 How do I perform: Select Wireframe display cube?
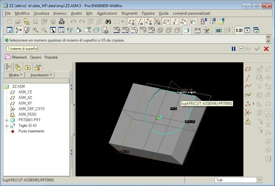[160, 30]
